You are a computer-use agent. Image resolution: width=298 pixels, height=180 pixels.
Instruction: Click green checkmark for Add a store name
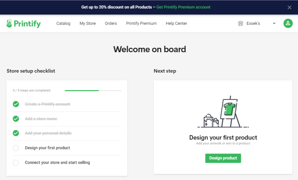16,119
